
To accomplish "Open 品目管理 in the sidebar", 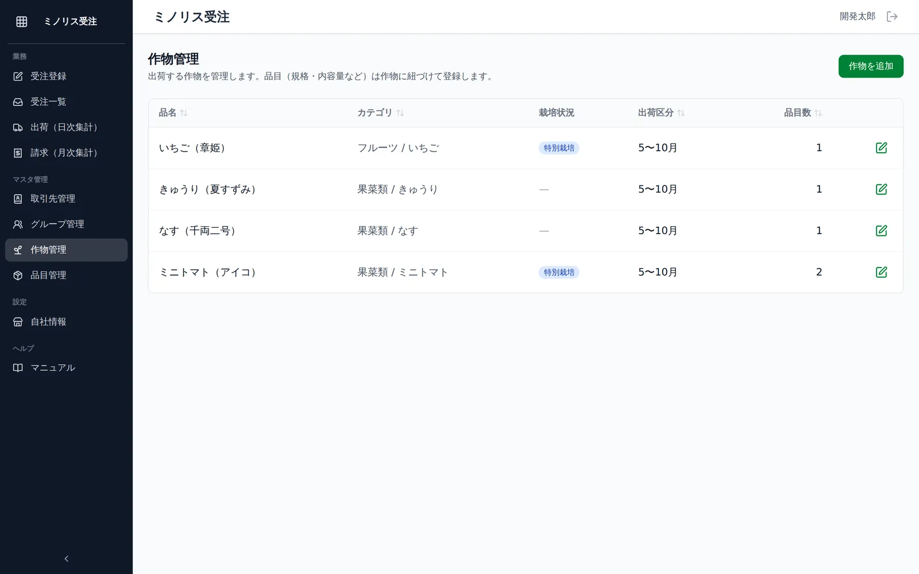I will coord(67,276).
